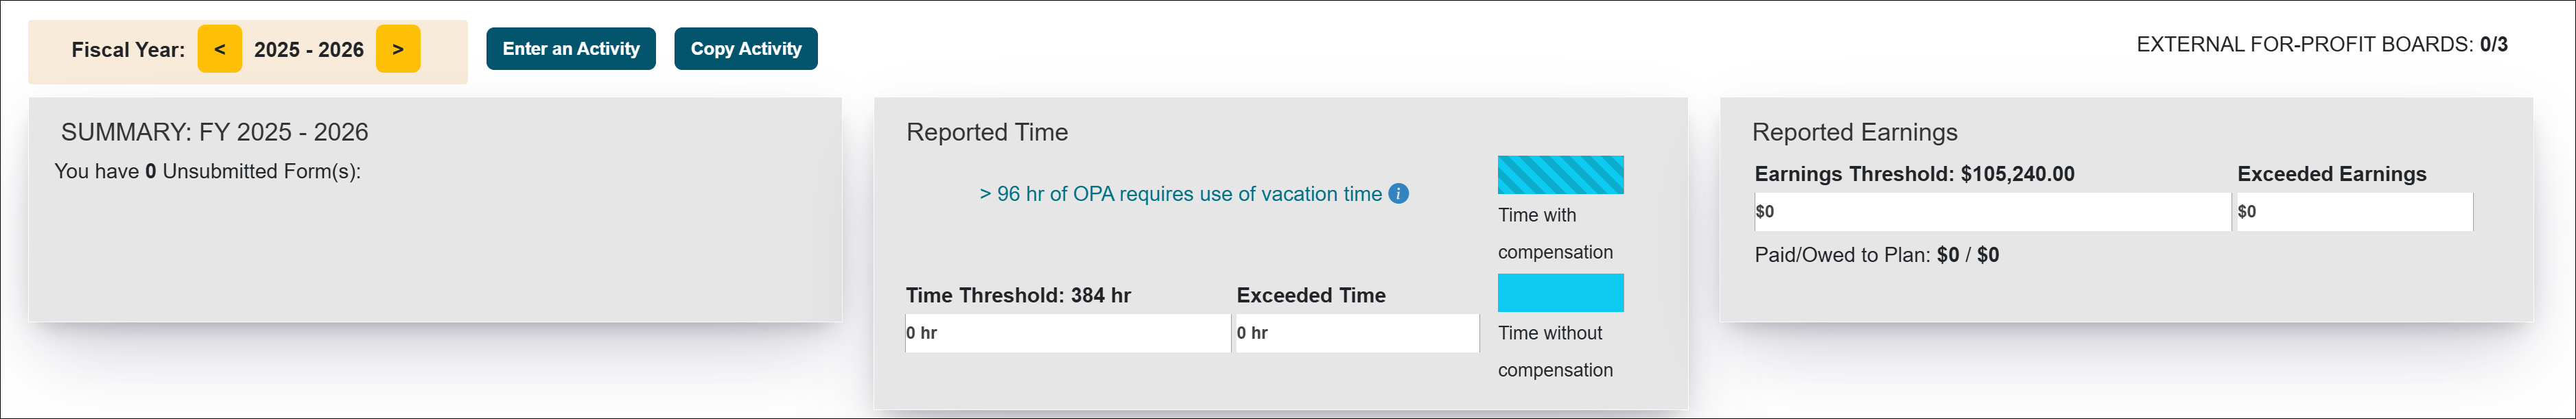Viewport: 2576px width, 419px height.
Task: Open the OPA vacation time requirement link
Action: [x=1180, y=194]
